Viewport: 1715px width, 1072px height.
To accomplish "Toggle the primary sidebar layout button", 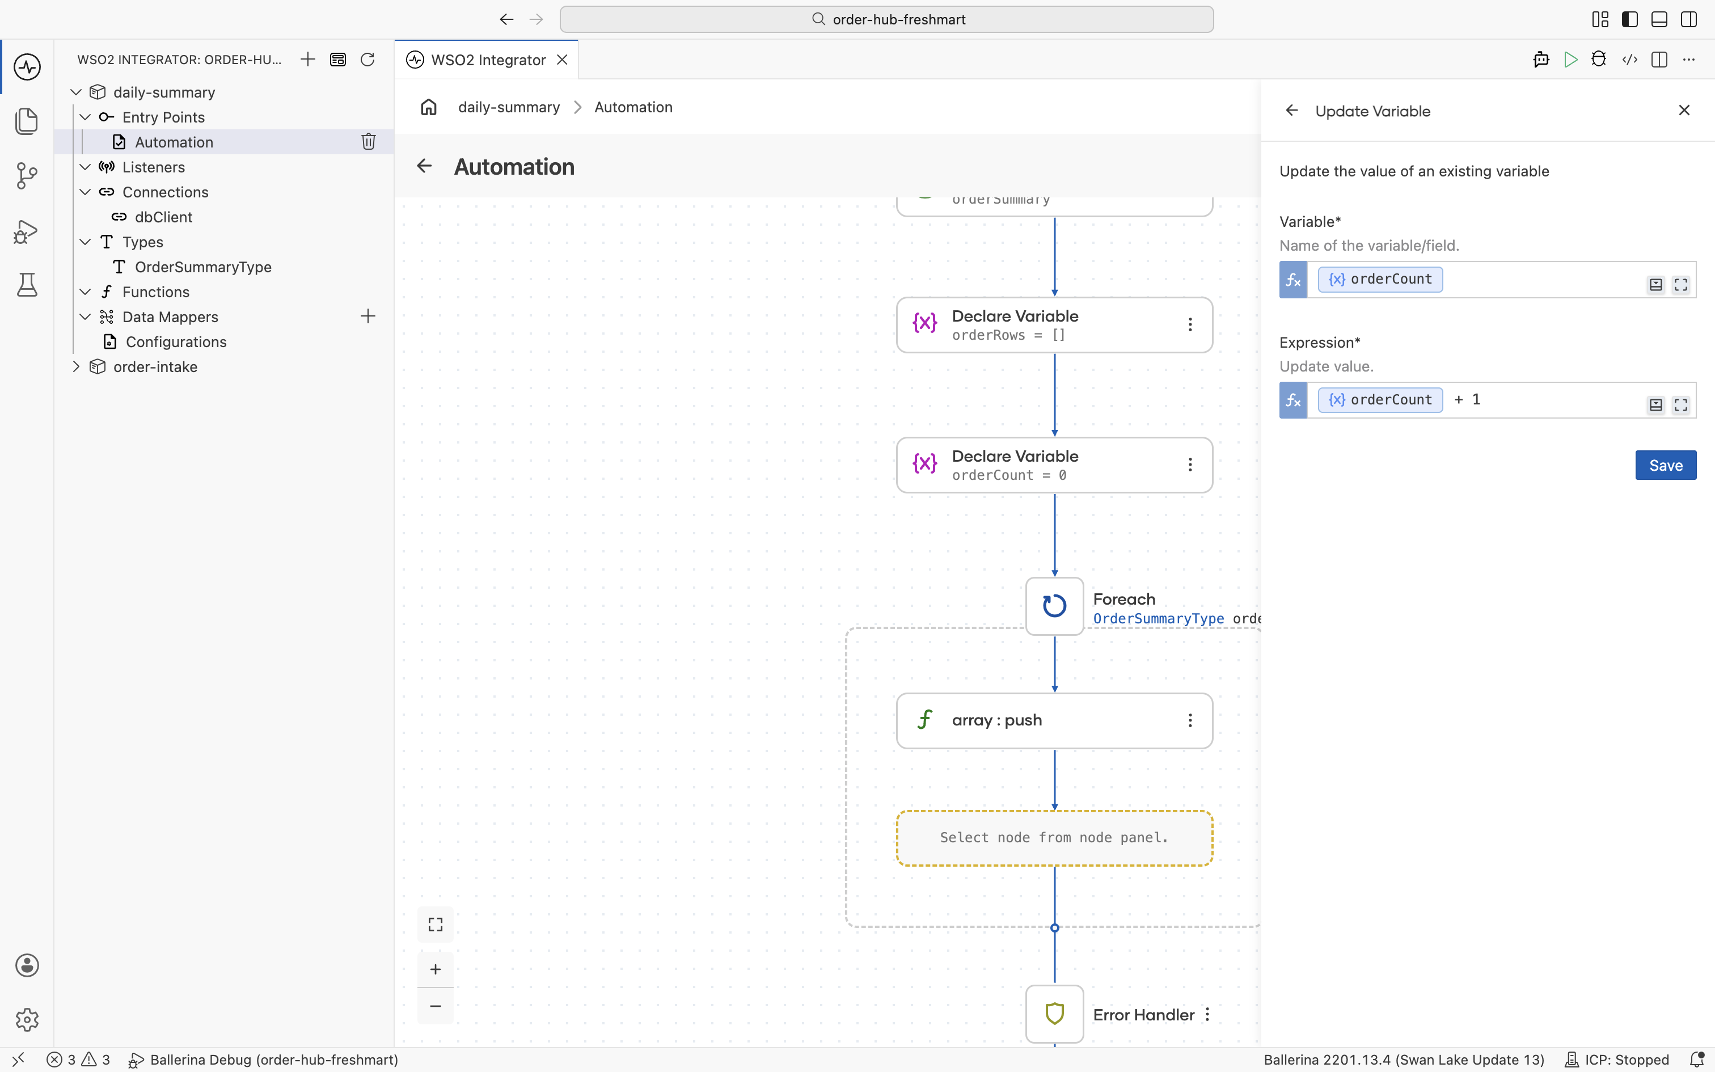I will click(1630, 19).
